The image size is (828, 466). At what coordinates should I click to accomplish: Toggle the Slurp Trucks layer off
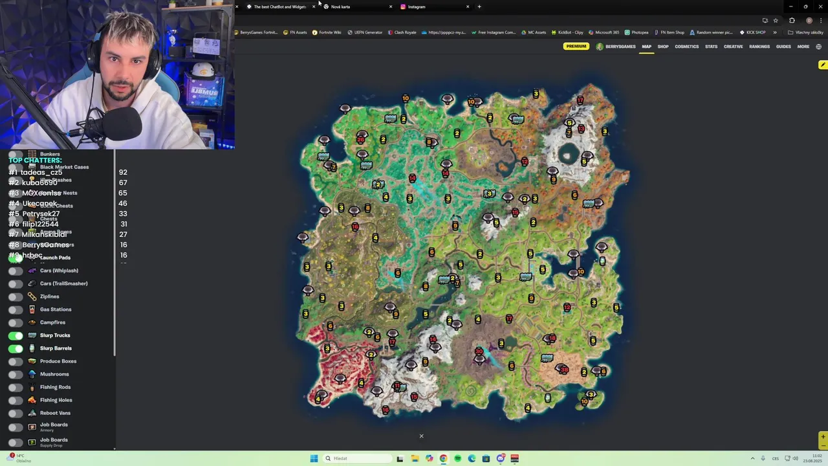16,335
